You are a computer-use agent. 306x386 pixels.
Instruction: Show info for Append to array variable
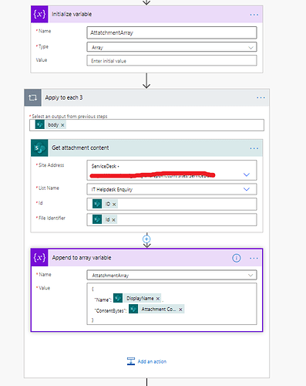[237, 258]
